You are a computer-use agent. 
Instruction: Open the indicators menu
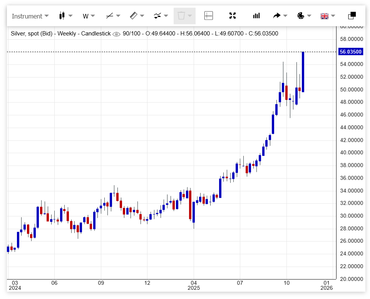[161, 16]
